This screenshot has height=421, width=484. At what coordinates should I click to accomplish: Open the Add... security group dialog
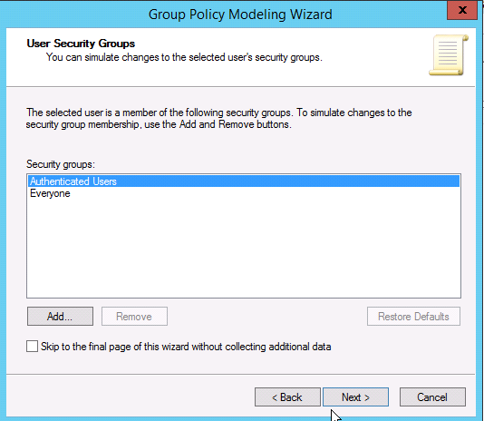[60, 317]
